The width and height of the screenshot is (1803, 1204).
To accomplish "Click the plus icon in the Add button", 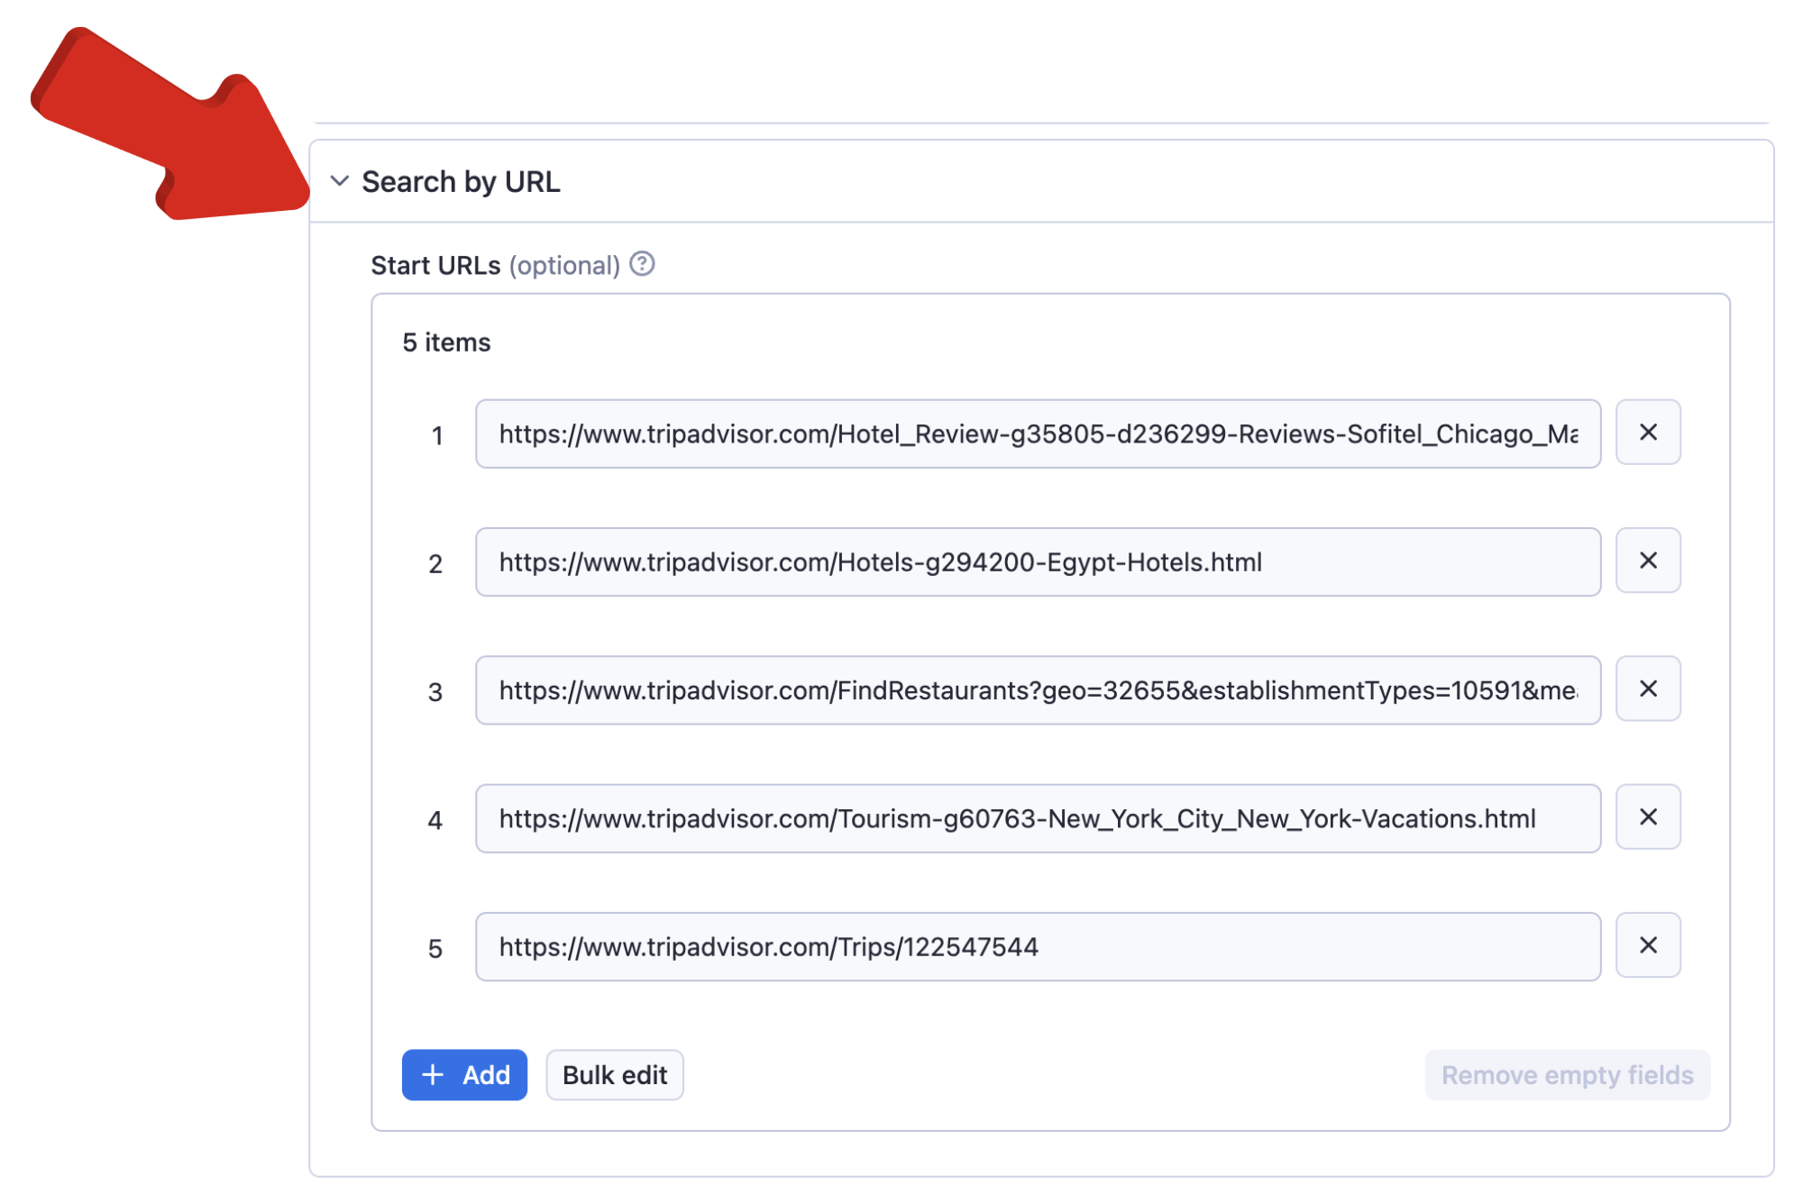I will coord(433,1074).
